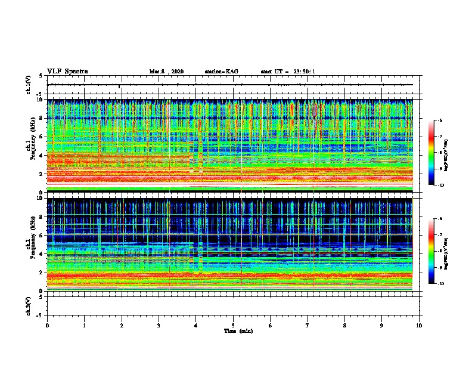Click the "ch.3(V)" axis label
Image resolution: width=472 pixels, height=365 pixels.
tap(29, 306)
